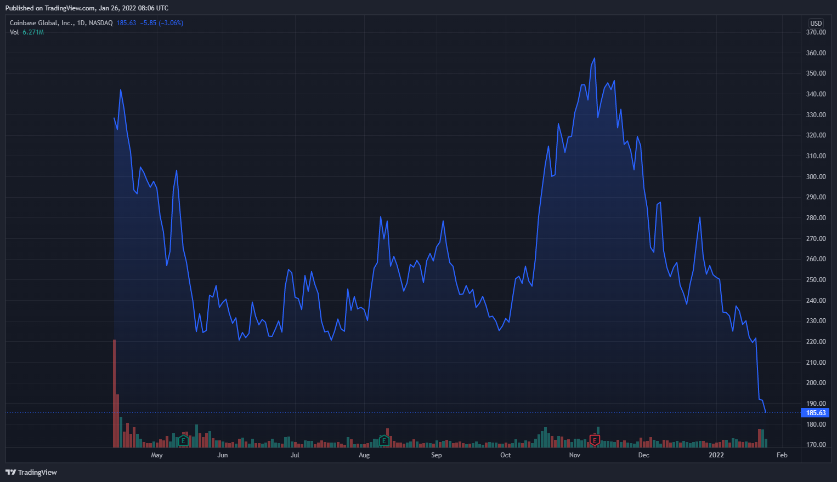The width and height of the screenshot is (837, 482).
Task: Click the 320.00 price axis label
Action: tap(816, 135)
